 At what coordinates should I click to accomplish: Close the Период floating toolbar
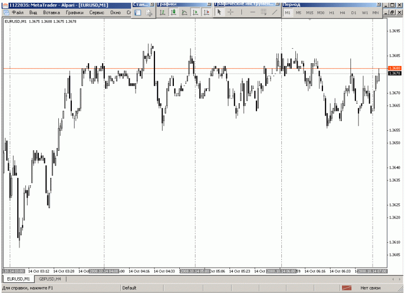(379, 4)
